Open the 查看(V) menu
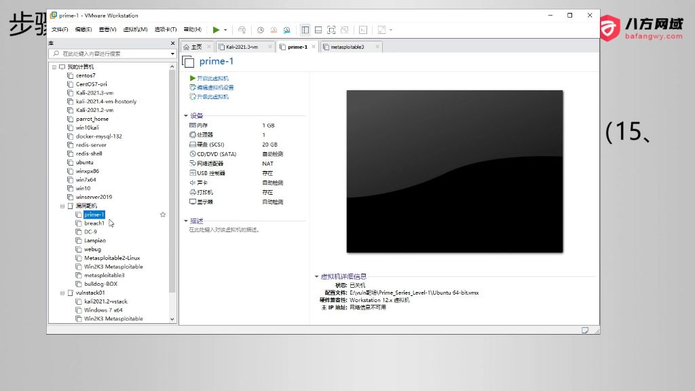695x391 pixels. (107, 30)
